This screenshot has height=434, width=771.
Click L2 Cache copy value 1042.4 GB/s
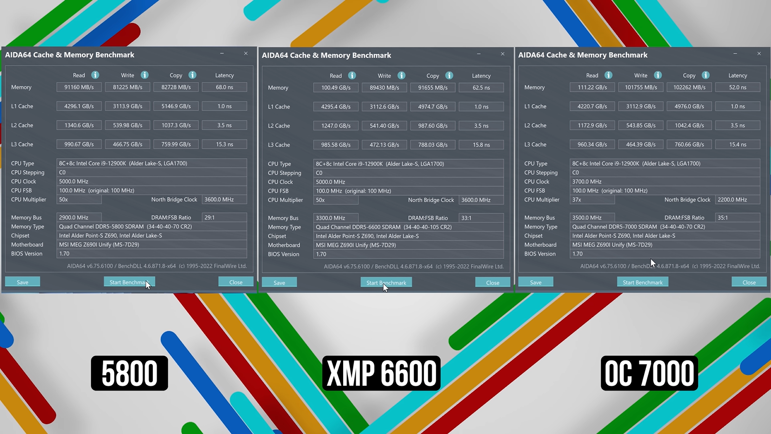click(x=689, y=125)
